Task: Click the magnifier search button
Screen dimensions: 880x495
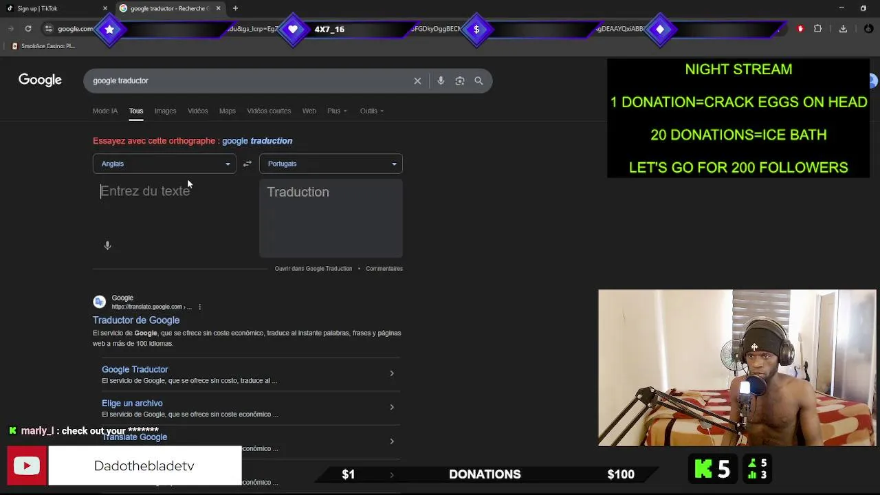Action: (478, 80)
